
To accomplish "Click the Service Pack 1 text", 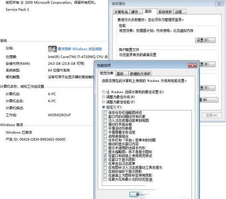I will coord(17,10).
